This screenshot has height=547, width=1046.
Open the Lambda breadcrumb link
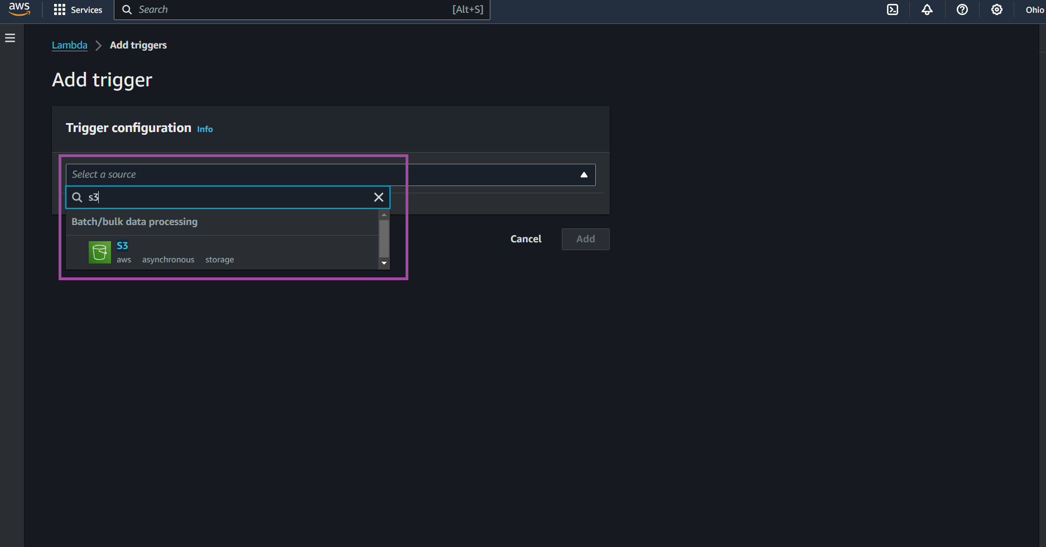pos(69,45)
